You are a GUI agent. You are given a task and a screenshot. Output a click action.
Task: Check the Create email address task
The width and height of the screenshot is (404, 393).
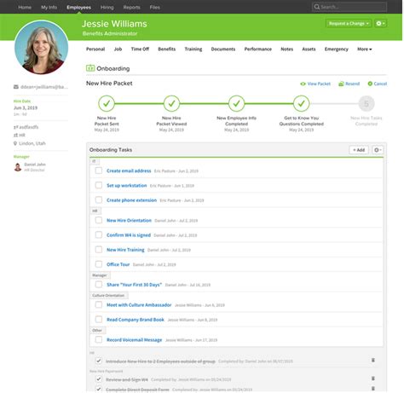click(x=99, y=170)
